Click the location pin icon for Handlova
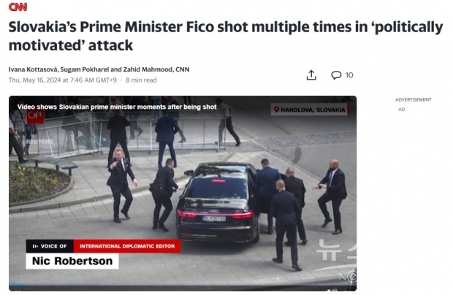 click(x=276, y=110)
